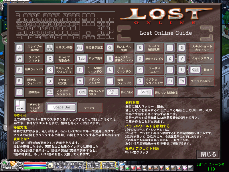
Task: Click the handshake icon in the action bar
Action: [x=156, y=168]
